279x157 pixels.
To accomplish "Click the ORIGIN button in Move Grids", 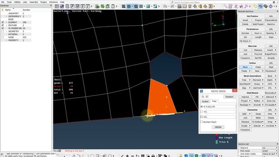I will 218,127.
